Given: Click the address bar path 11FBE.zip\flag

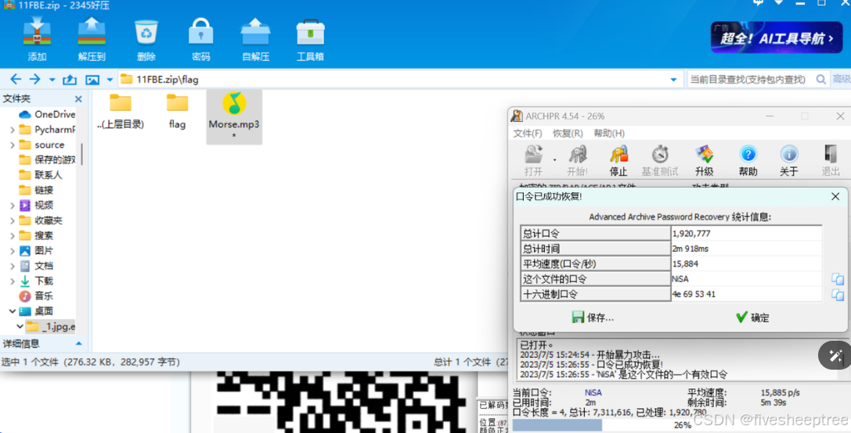Looking at the screenshot, I should 168,80.
